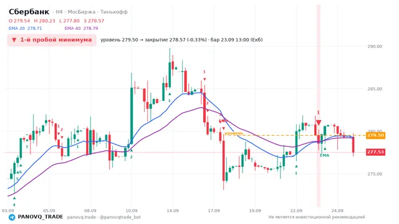Click the orange уровень label on dashed line
The height and width of the screenshot is (224, 399).
coord(234,133)
